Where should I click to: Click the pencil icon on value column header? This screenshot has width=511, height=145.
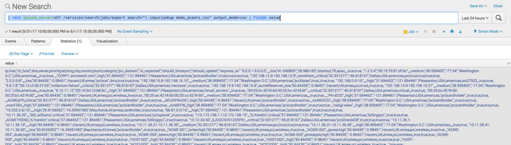pyautogui.click(x=508, y=63)
